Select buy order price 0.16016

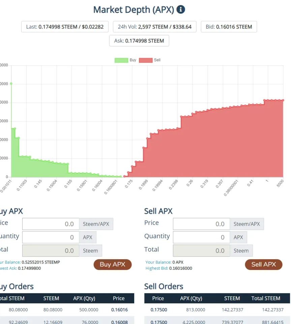[x=119, y=310]
